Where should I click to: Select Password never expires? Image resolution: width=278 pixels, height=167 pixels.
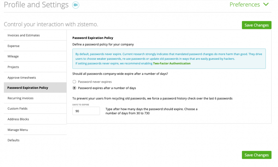[x=74, y=82]
